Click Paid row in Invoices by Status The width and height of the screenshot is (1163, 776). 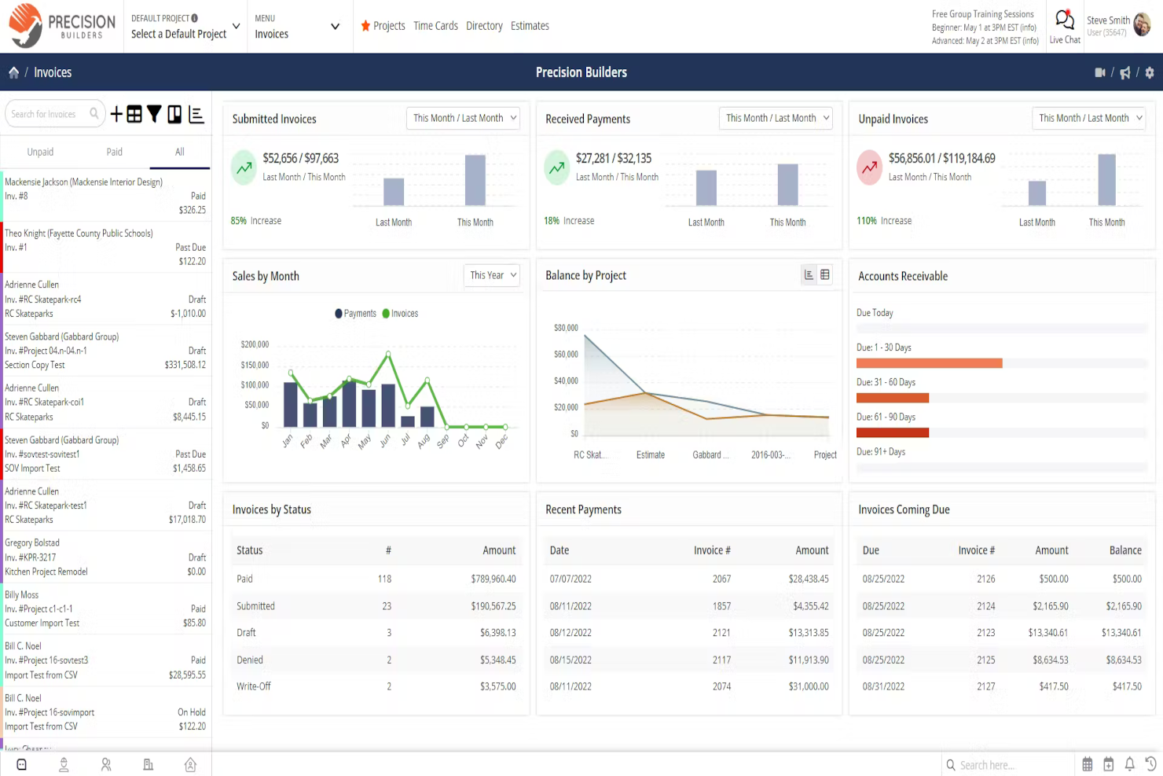[376, 579]
